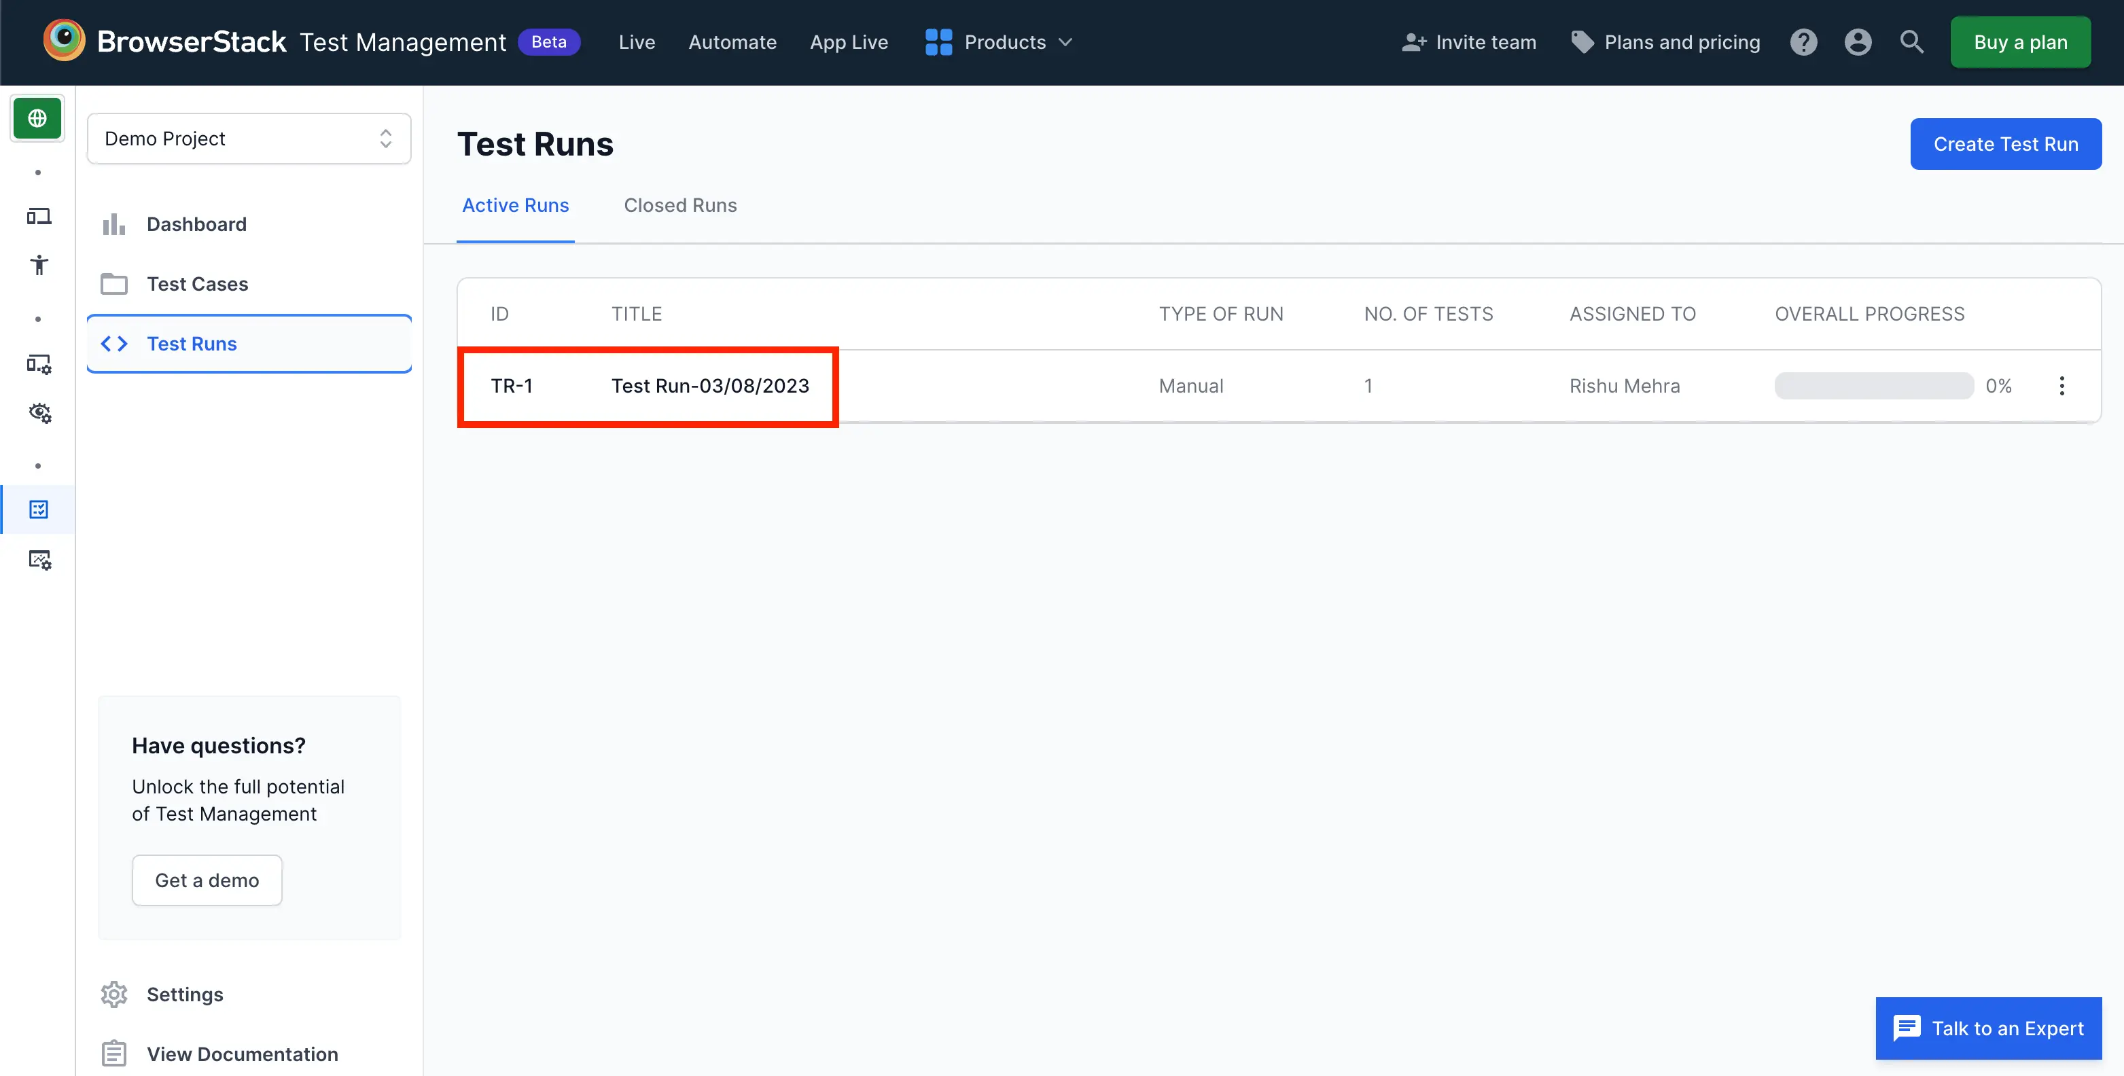Click the Create Test Run button
The image size is (2124, 1076).
tap(2005, 144)
